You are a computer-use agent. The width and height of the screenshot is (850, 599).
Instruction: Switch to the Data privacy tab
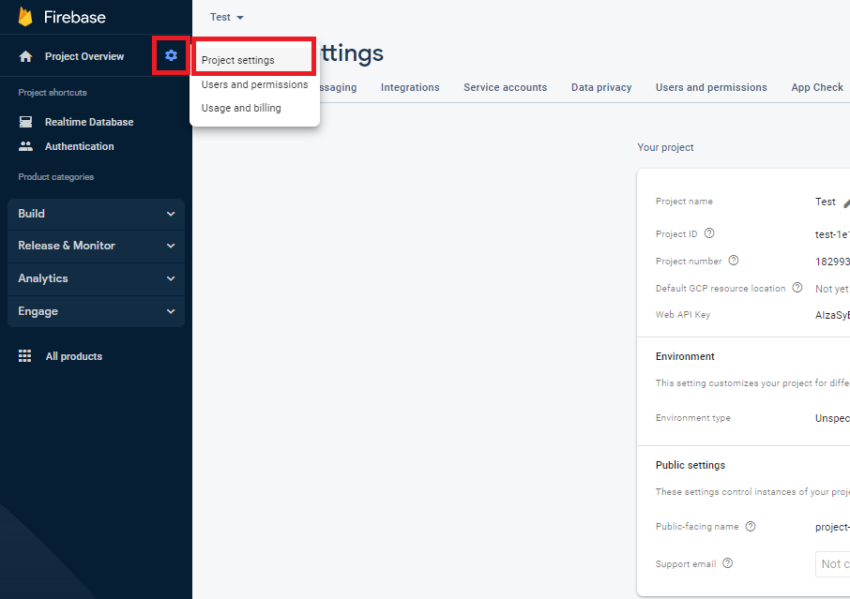[601, 88]
